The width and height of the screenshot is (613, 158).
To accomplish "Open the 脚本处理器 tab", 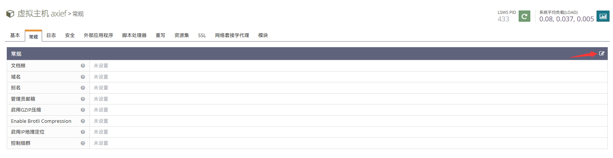I will coord(134,35).
